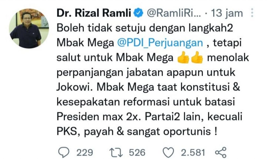
Task: Click the display name Dr. Rizal Ramli
Action: pyautogui.click(x=94, y=13)
